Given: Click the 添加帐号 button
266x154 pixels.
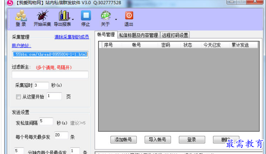Looking at the screenshot, I should 123,140.
